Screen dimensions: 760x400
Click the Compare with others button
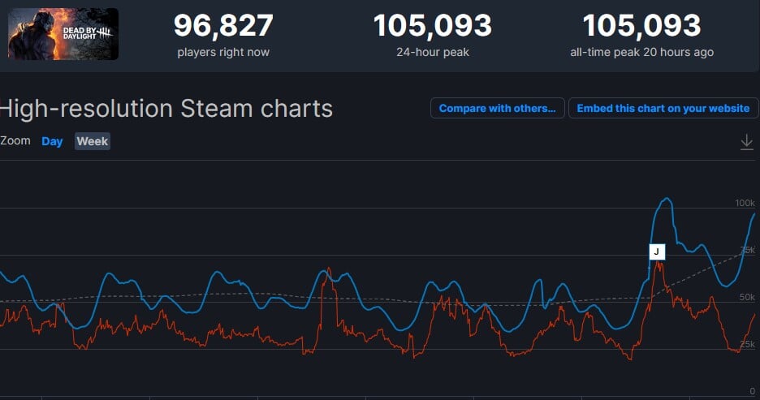pyautogui.click(x=497, y=108)
